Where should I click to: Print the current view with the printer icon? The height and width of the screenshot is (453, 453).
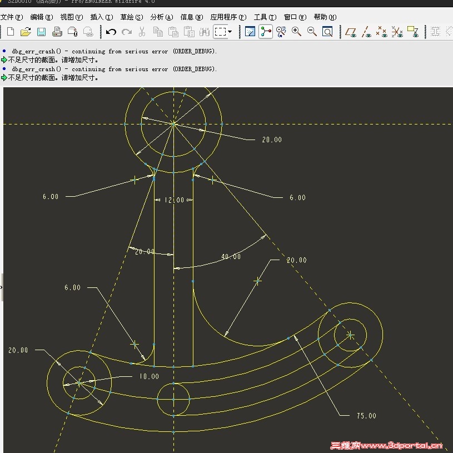pyautogui.click(x=57, y=32)
